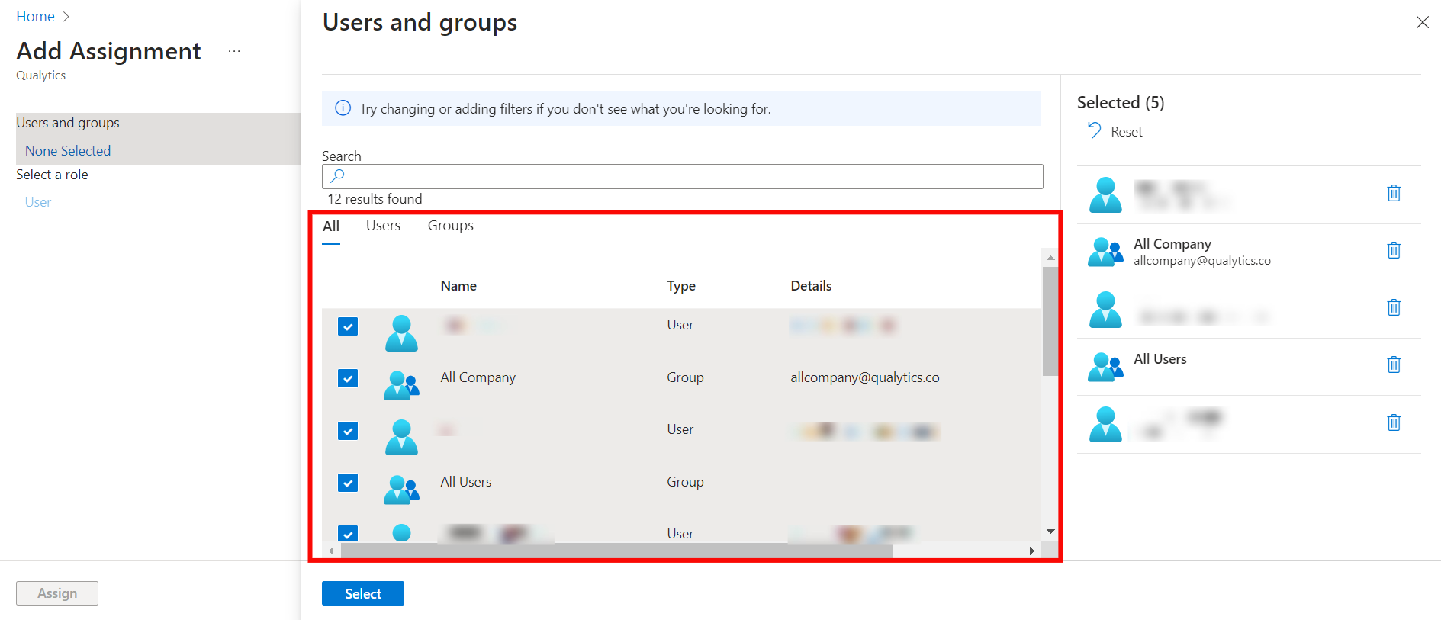Click Reset in Selected panel
1441x620 pixels.
click(1126, 132)
